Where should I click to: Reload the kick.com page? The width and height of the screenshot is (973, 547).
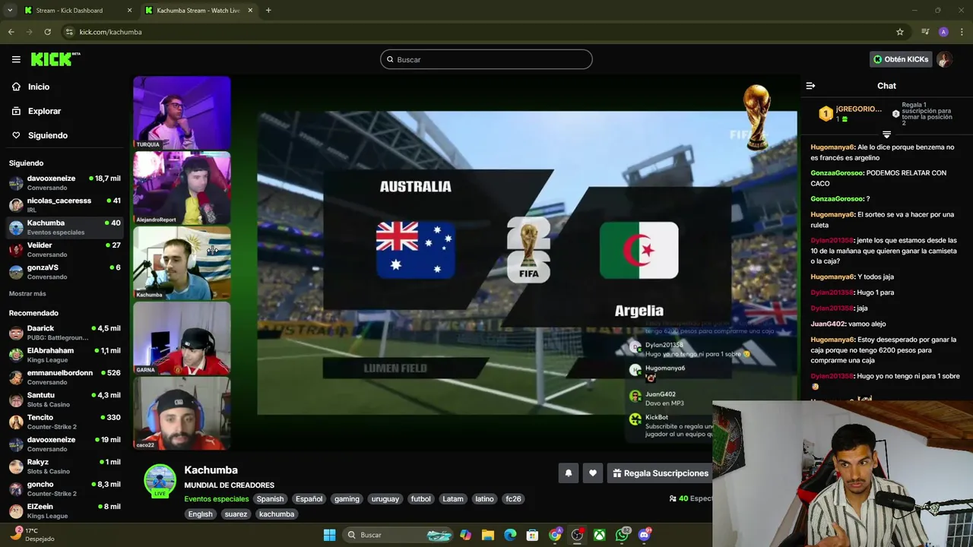pos(47,32)
